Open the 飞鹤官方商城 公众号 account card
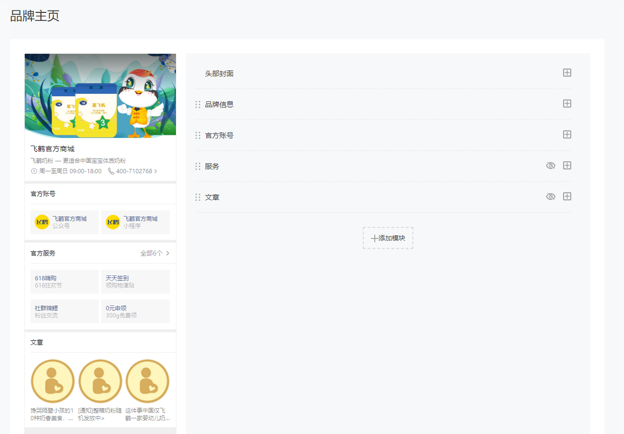Screen dimensions: 624x434 pos(65,222)
